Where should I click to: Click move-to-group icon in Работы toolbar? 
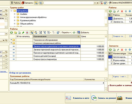click(36, 32)
